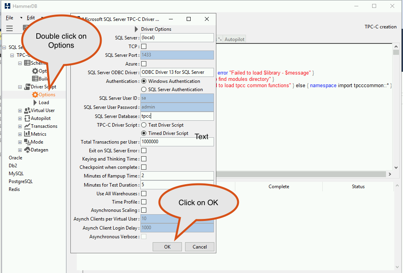Enable Time Profile checkbox
The width and height of the screenshot is (403, 273).
point(144,202)
